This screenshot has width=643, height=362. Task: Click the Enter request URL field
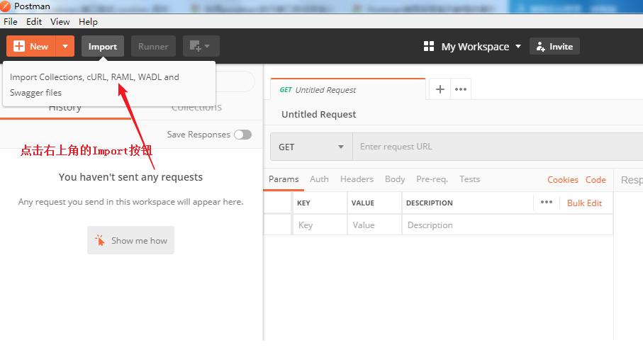(x=496, y=147)
